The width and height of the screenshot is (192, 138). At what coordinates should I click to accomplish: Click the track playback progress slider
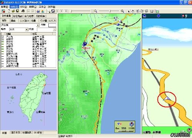coord(81,11)
